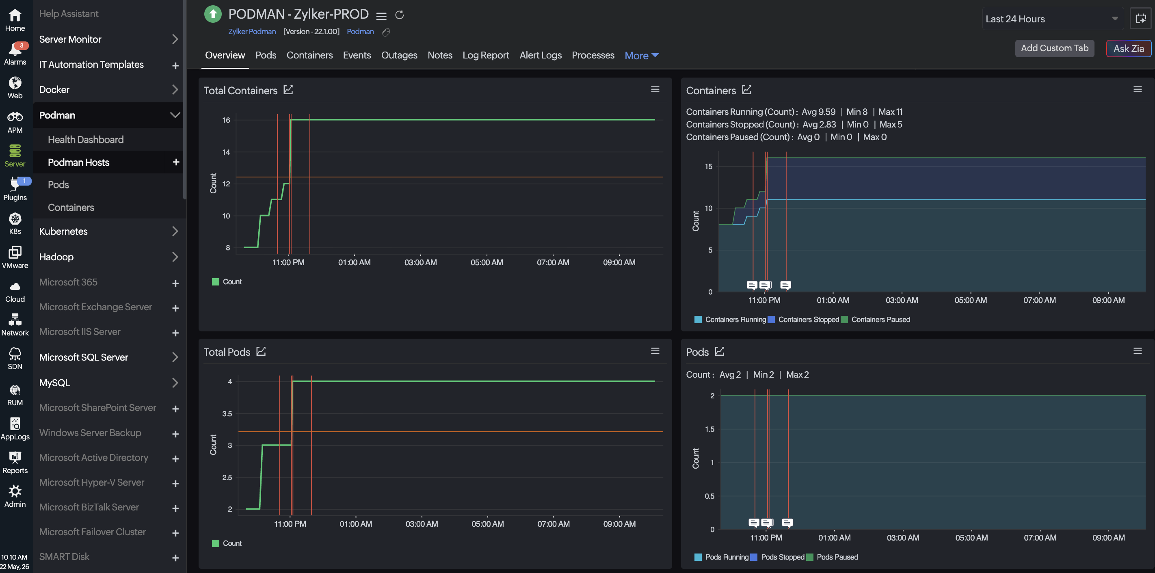Open Network section icon
The image size is (1155, 573).
[x=15, y=325]
